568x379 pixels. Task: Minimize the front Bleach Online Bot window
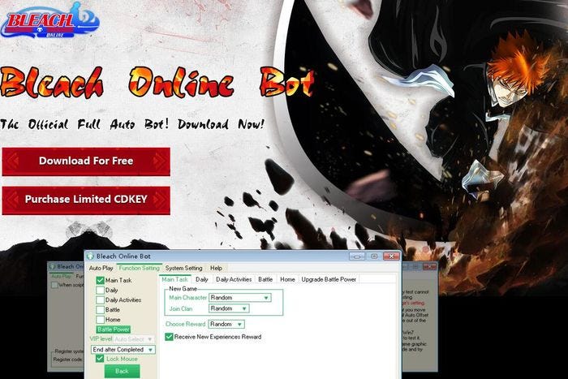[357, 256]
